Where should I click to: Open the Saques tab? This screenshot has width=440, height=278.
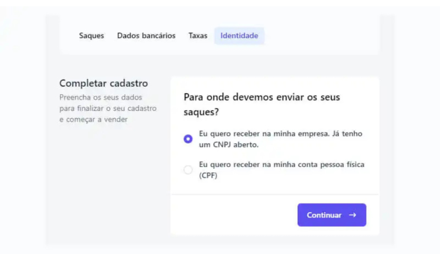[x=91, y=36]
